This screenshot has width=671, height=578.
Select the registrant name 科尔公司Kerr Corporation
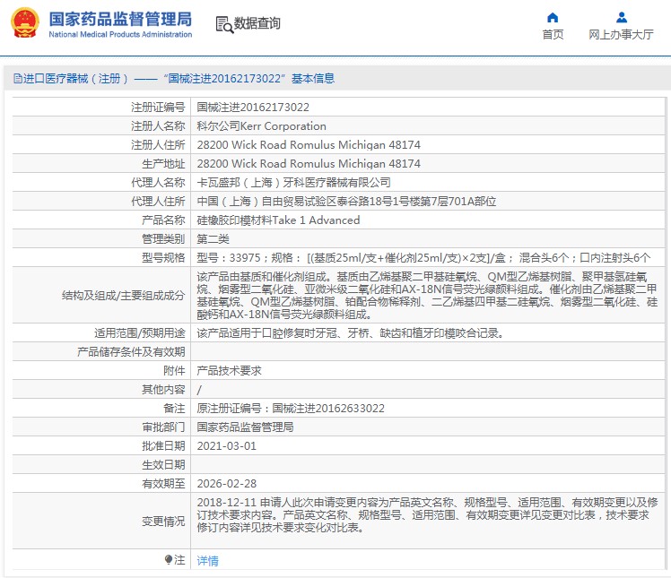[261, 126]
